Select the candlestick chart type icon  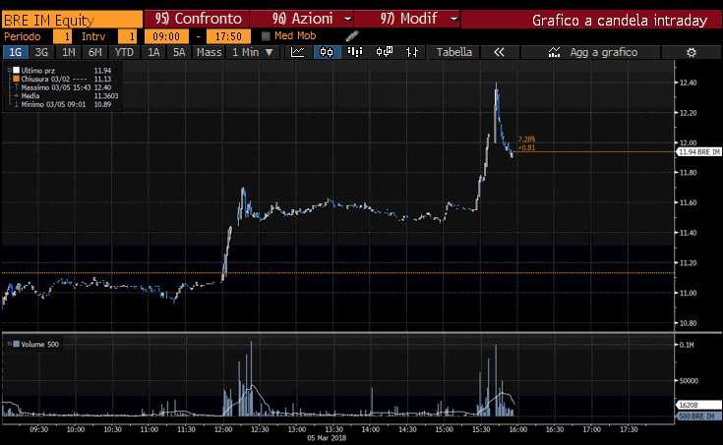click(x=327, y=52)
